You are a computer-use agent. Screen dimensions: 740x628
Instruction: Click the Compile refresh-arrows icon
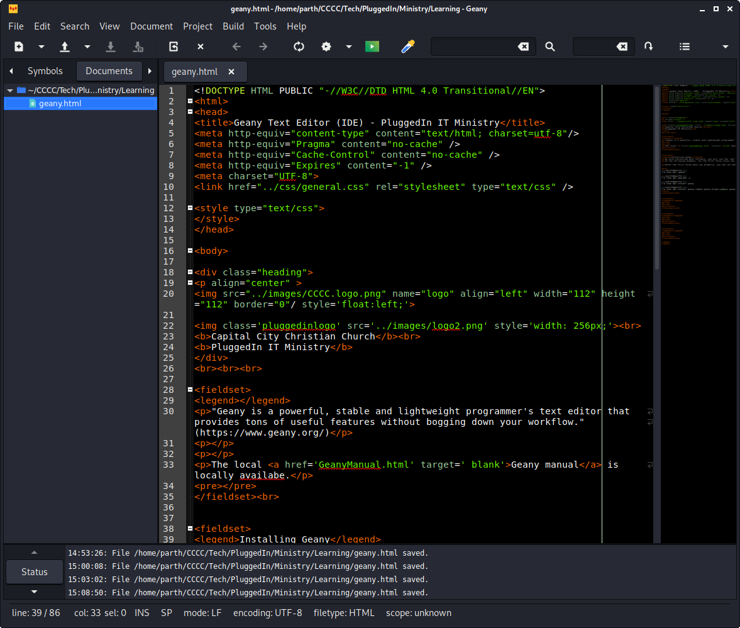(299, 47)
